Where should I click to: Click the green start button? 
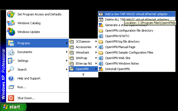pos(13,107)
